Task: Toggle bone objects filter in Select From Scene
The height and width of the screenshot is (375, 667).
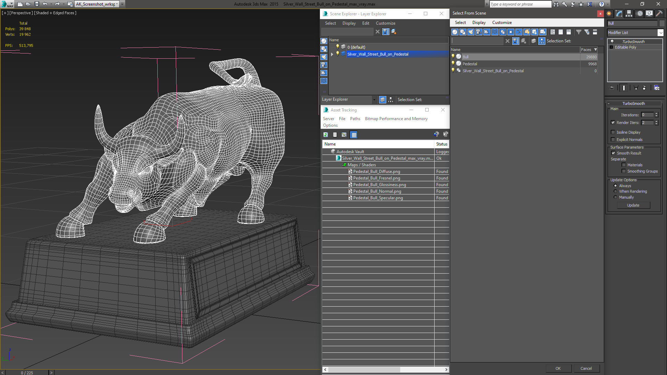Action: click(519, 32)
